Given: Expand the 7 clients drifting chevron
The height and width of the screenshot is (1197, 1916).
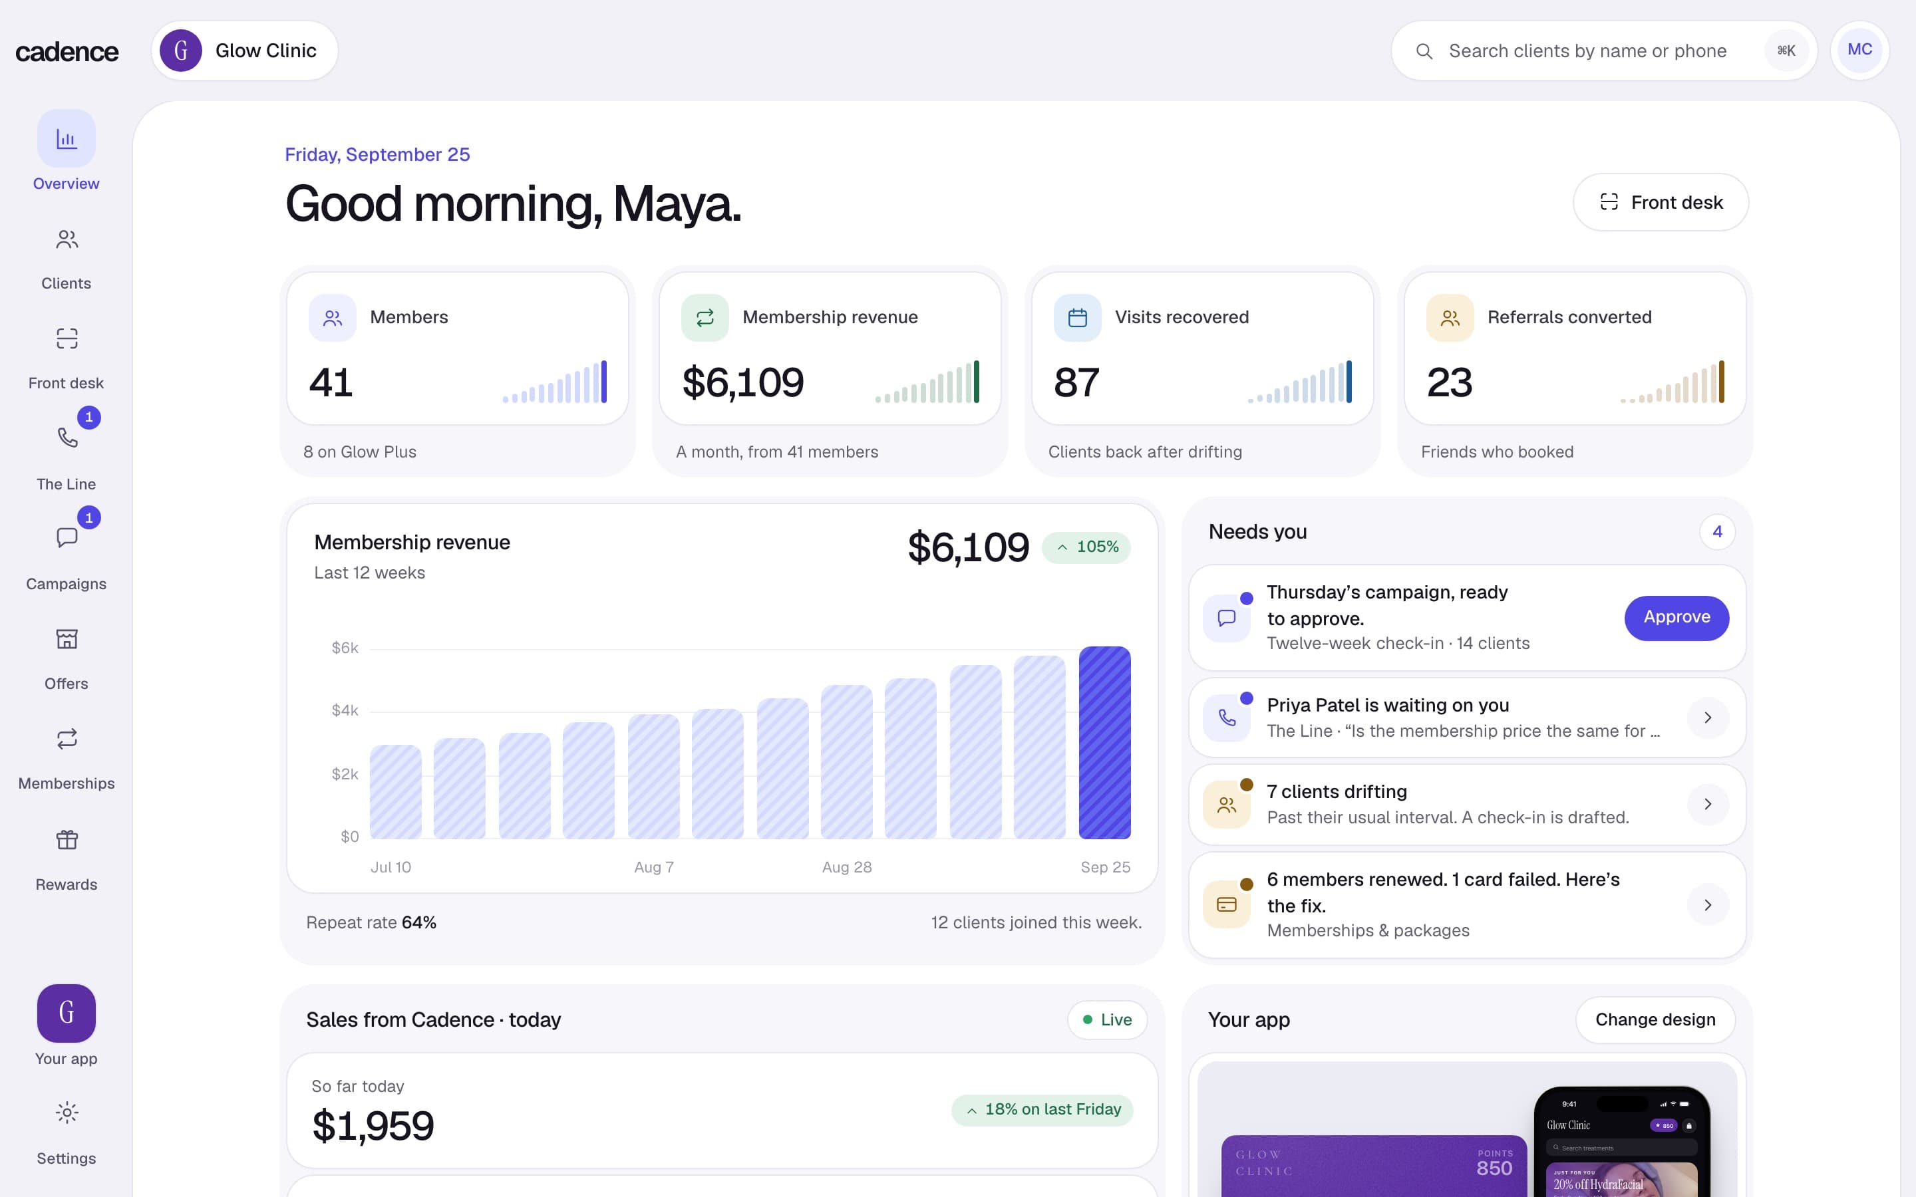Looking at the screenshot, I should point(1708,805).
